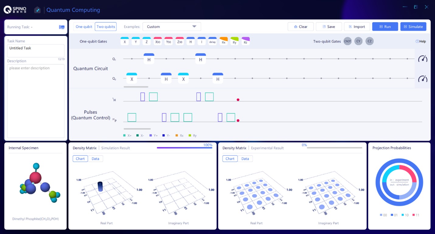Pick the CNOT two-qubit gate
Screen dimensions: 435x234
click(x=347, y=41)
